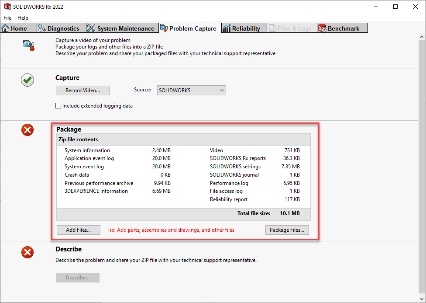
Task: Click the Home tab house icon
Action: 6,28
